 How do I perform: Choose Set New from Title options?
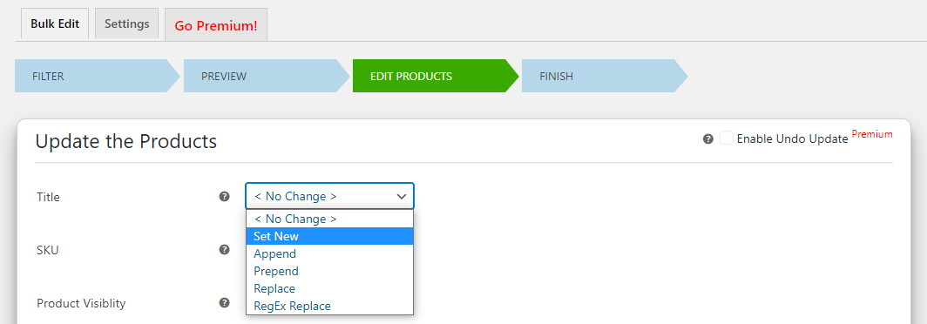point(330,236)
